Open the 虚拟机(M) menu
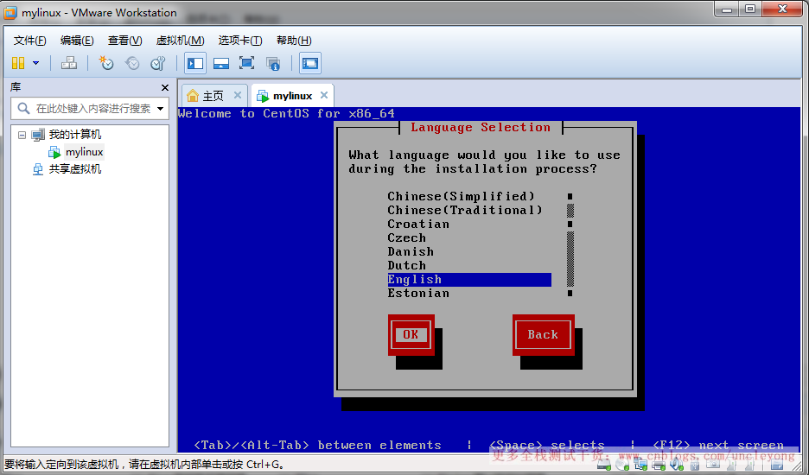 [x=180, y=41]
